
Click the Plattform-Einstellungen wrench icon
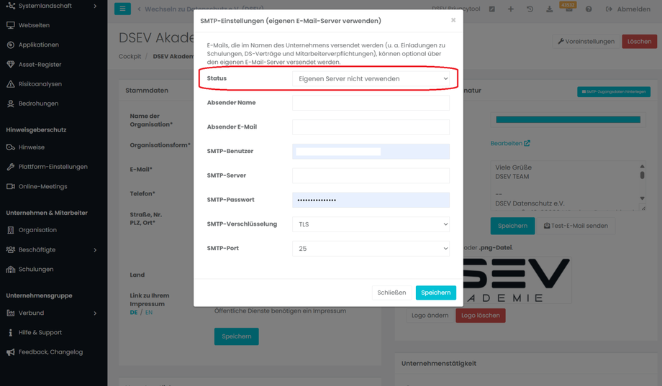tap(11, 167)
